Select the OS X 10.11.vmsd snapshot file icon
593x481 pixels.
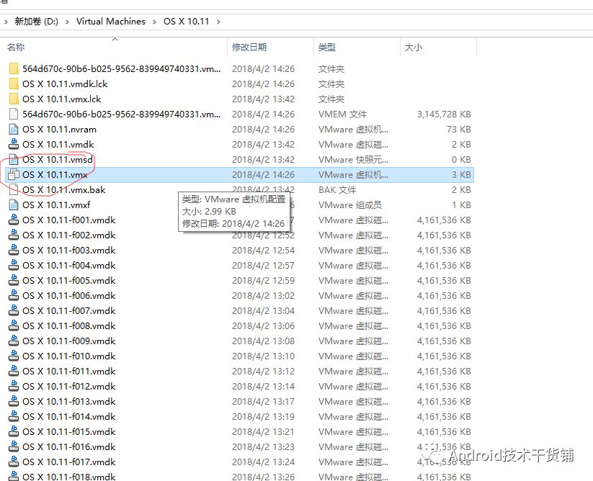click(14, 159)
